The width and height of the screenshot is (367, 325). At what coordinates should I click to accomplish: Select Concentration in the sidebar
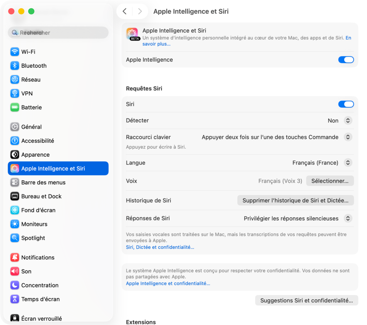pos(40,285)
